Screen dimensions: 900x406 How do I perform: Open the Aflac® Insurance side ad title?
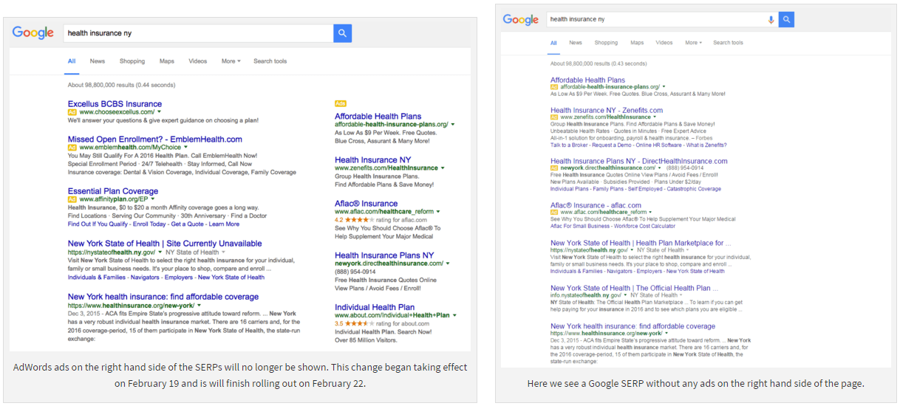point(366,204)
